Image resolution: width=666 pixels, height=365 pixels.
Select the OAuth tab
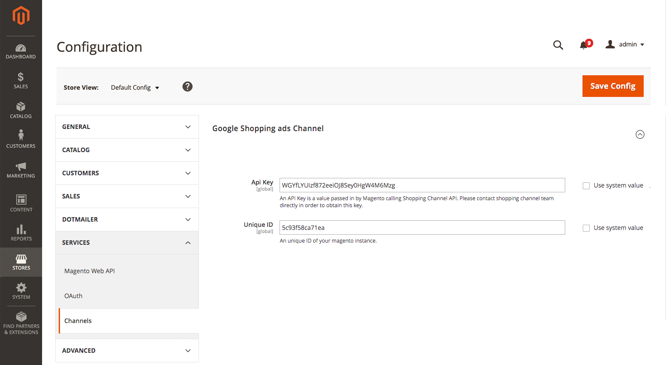(x=73, y=296)
